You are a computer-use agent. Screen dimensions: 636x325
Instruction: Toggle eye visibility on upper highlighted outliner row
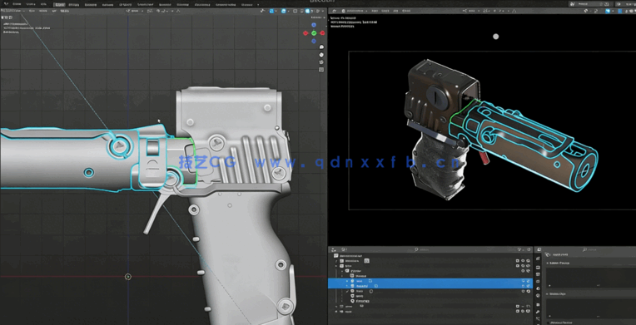(523, 281)
